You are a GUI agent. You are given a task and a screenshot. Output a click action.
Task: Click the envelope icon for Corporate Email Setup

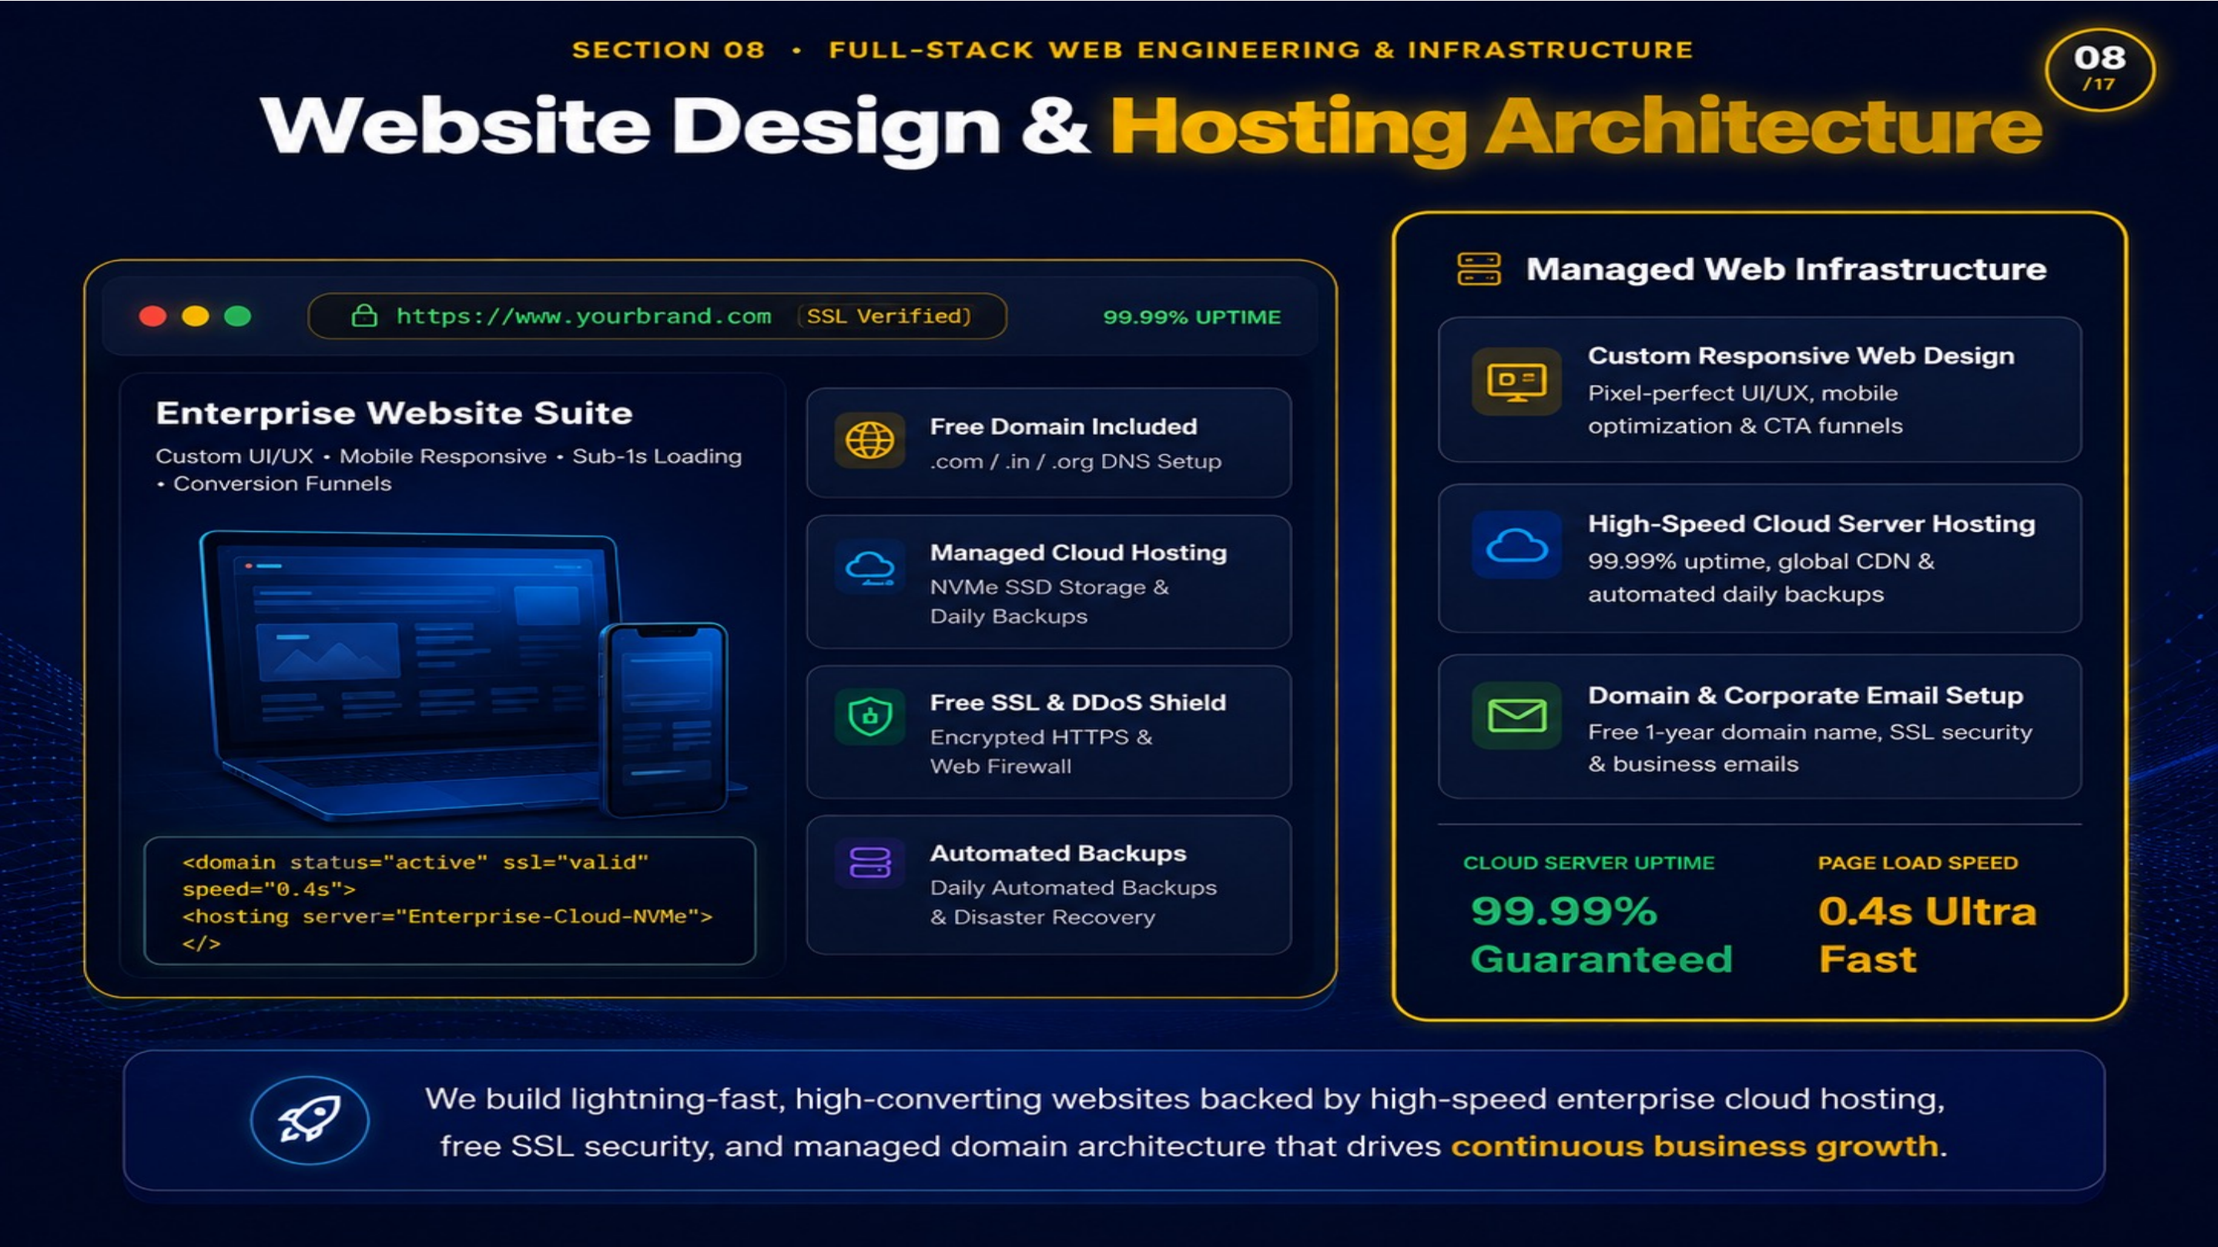(1516, 715)
